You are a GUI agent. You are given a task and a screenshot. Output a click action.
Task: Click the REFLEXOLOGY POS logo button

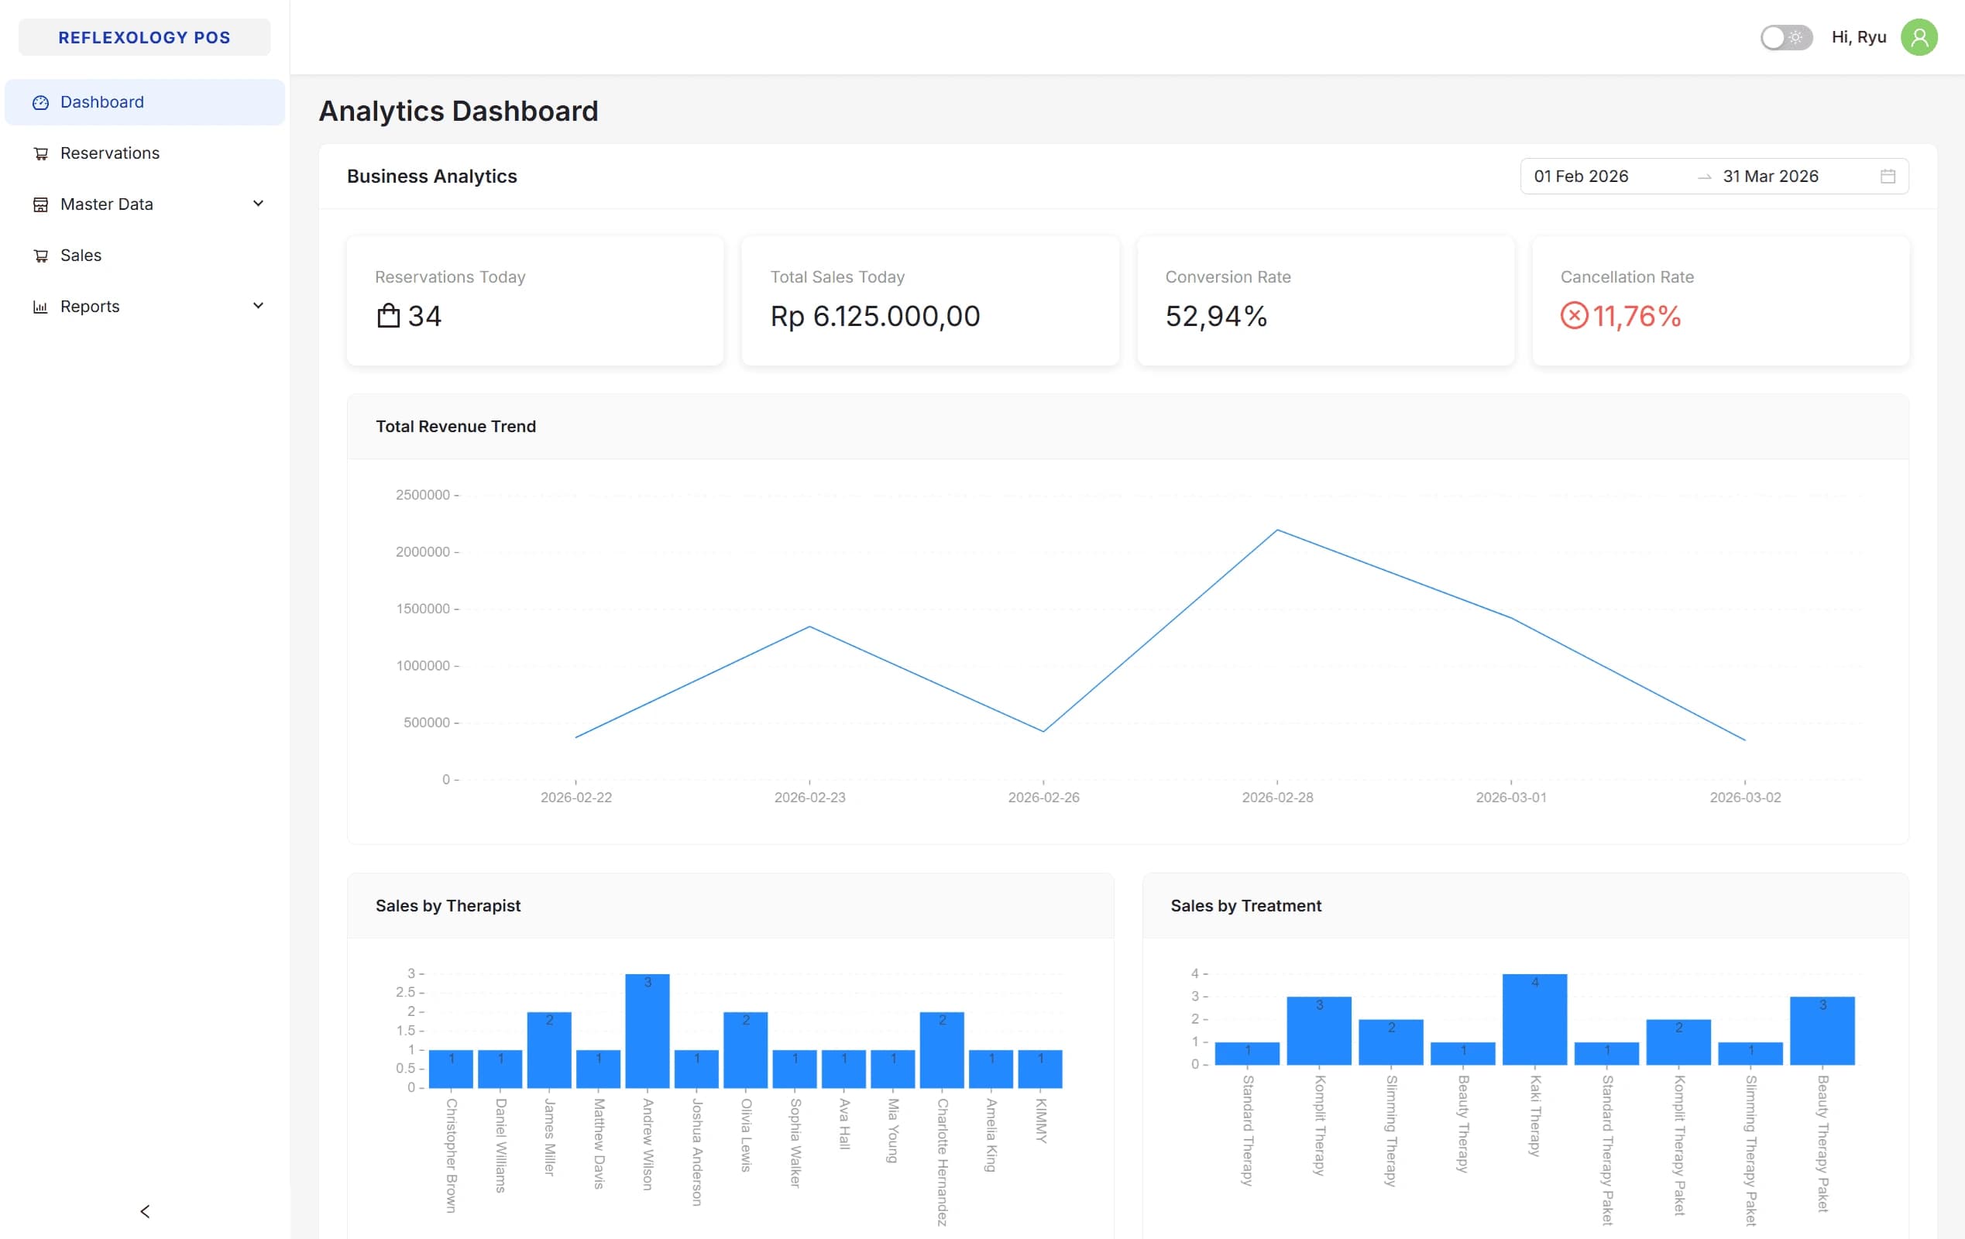pos(144,37)
